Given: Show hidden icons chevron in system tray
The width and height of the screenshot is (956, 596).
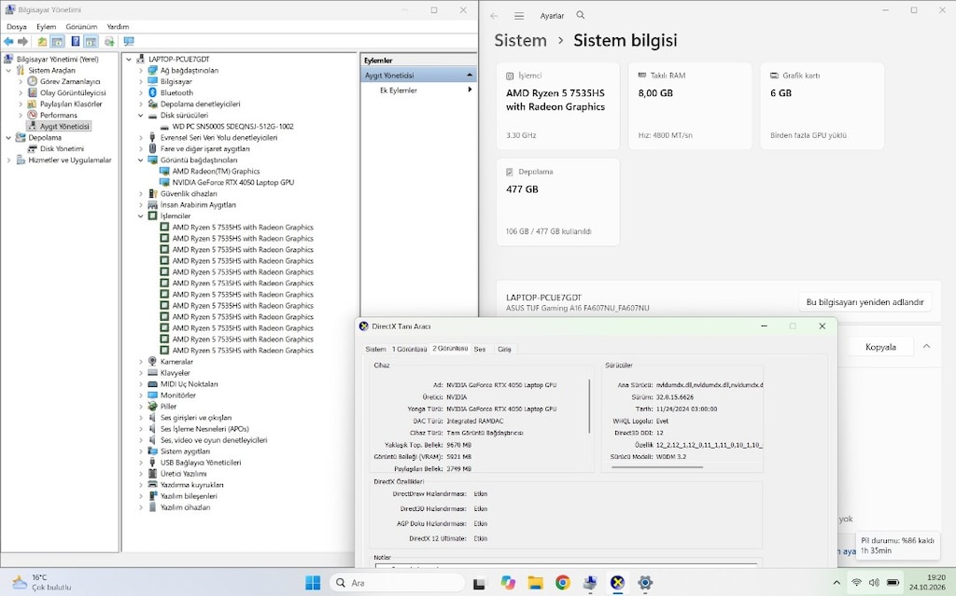Looking at the screenshot, I should (836, 583).
